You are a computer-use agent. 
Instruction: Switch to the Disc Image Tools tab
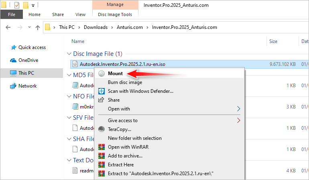115,14
